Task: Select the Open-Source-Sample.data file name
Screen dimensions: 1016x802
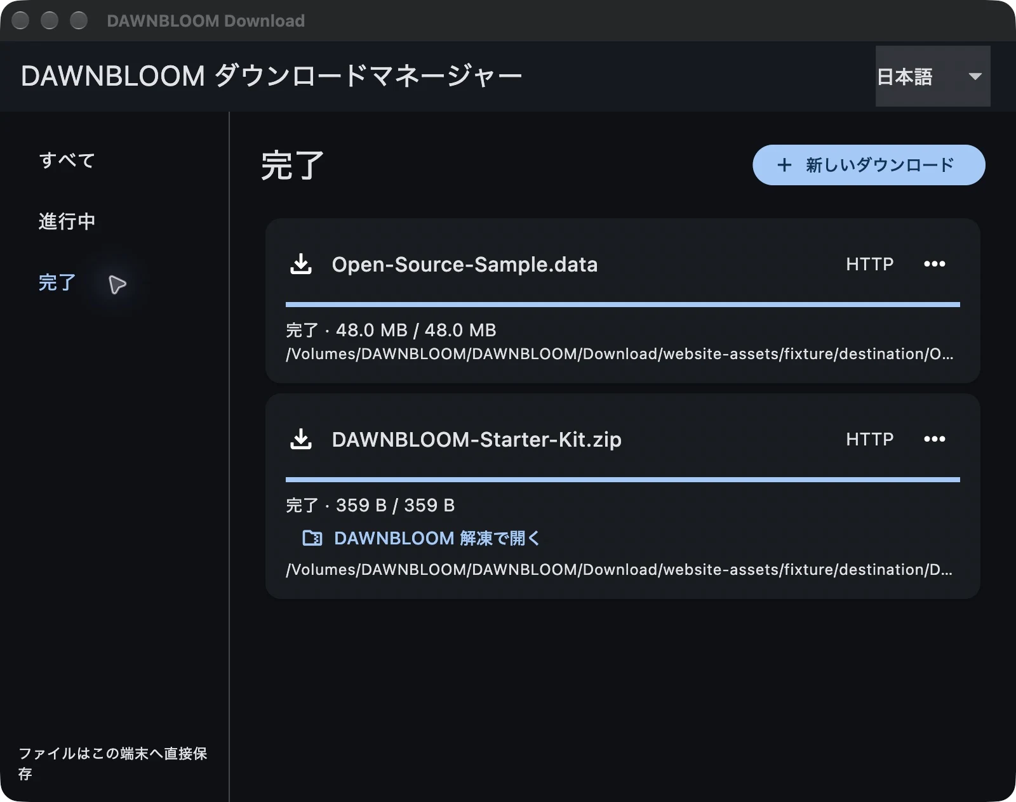Action: (x=465, y=265)
